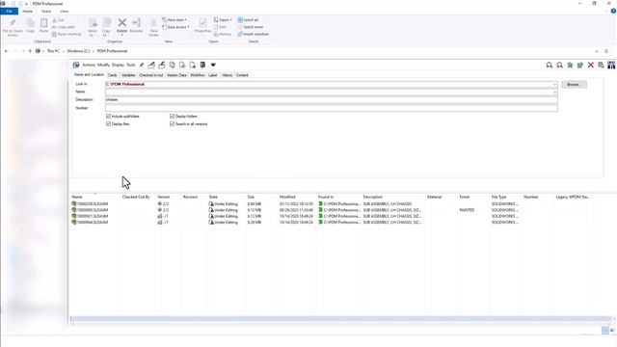
Task: Click Windows (C:) in the breadcrumb
Action: click(78, 51)
